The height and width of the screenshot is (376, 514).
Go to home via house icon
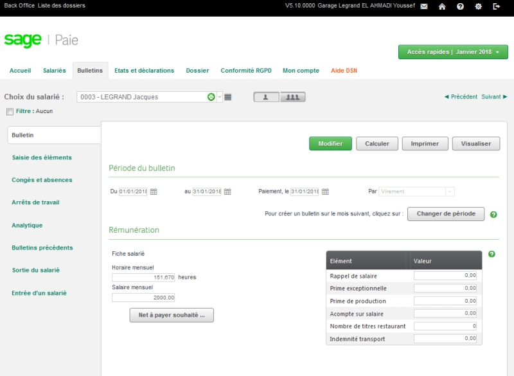point(442,6)
